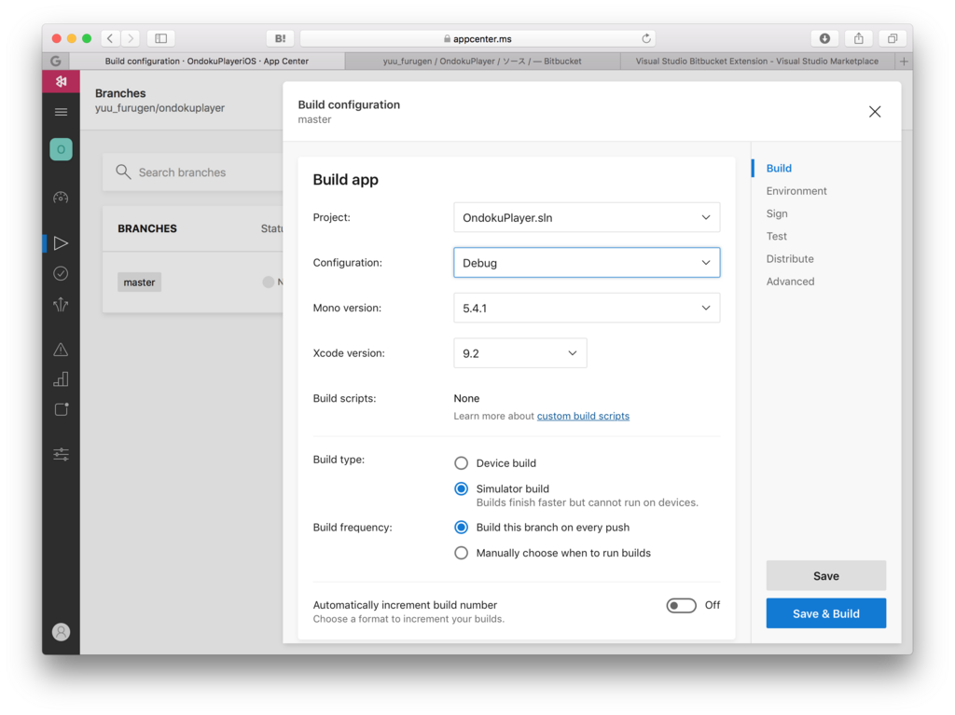This screenshot has height=715, width=955.
Task: Open the Project dropdown OndokuPlayer.sln
Action: tap(587, 217)
